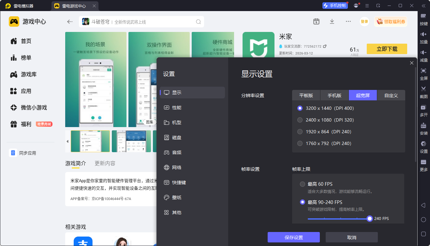Choose 1920 x 864 resolution option

click(x=300, y=132)
